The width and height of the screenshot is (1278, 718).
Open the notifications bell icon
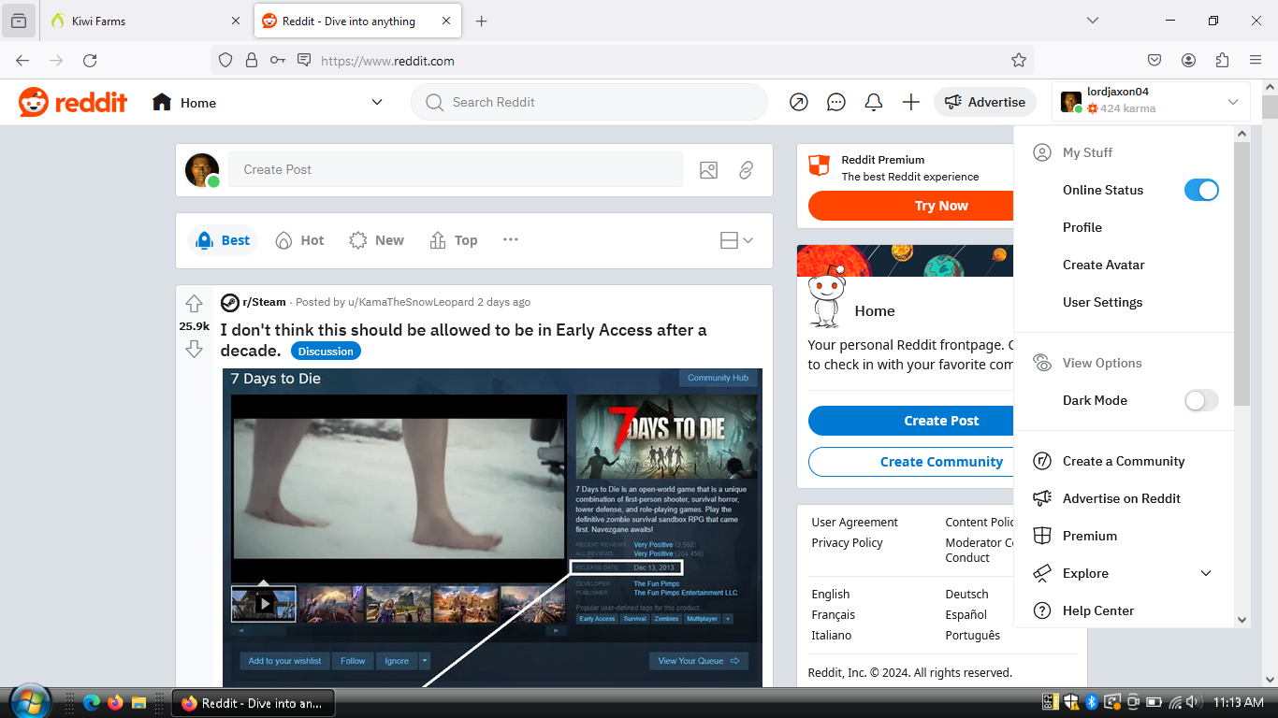pyautogui.click(x=874, y=102)
